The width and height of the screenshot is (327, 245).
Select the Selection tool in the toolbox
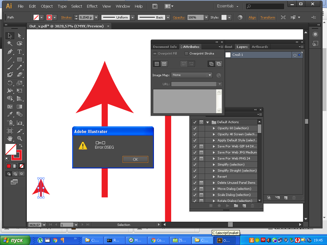(x=10, y=36)
